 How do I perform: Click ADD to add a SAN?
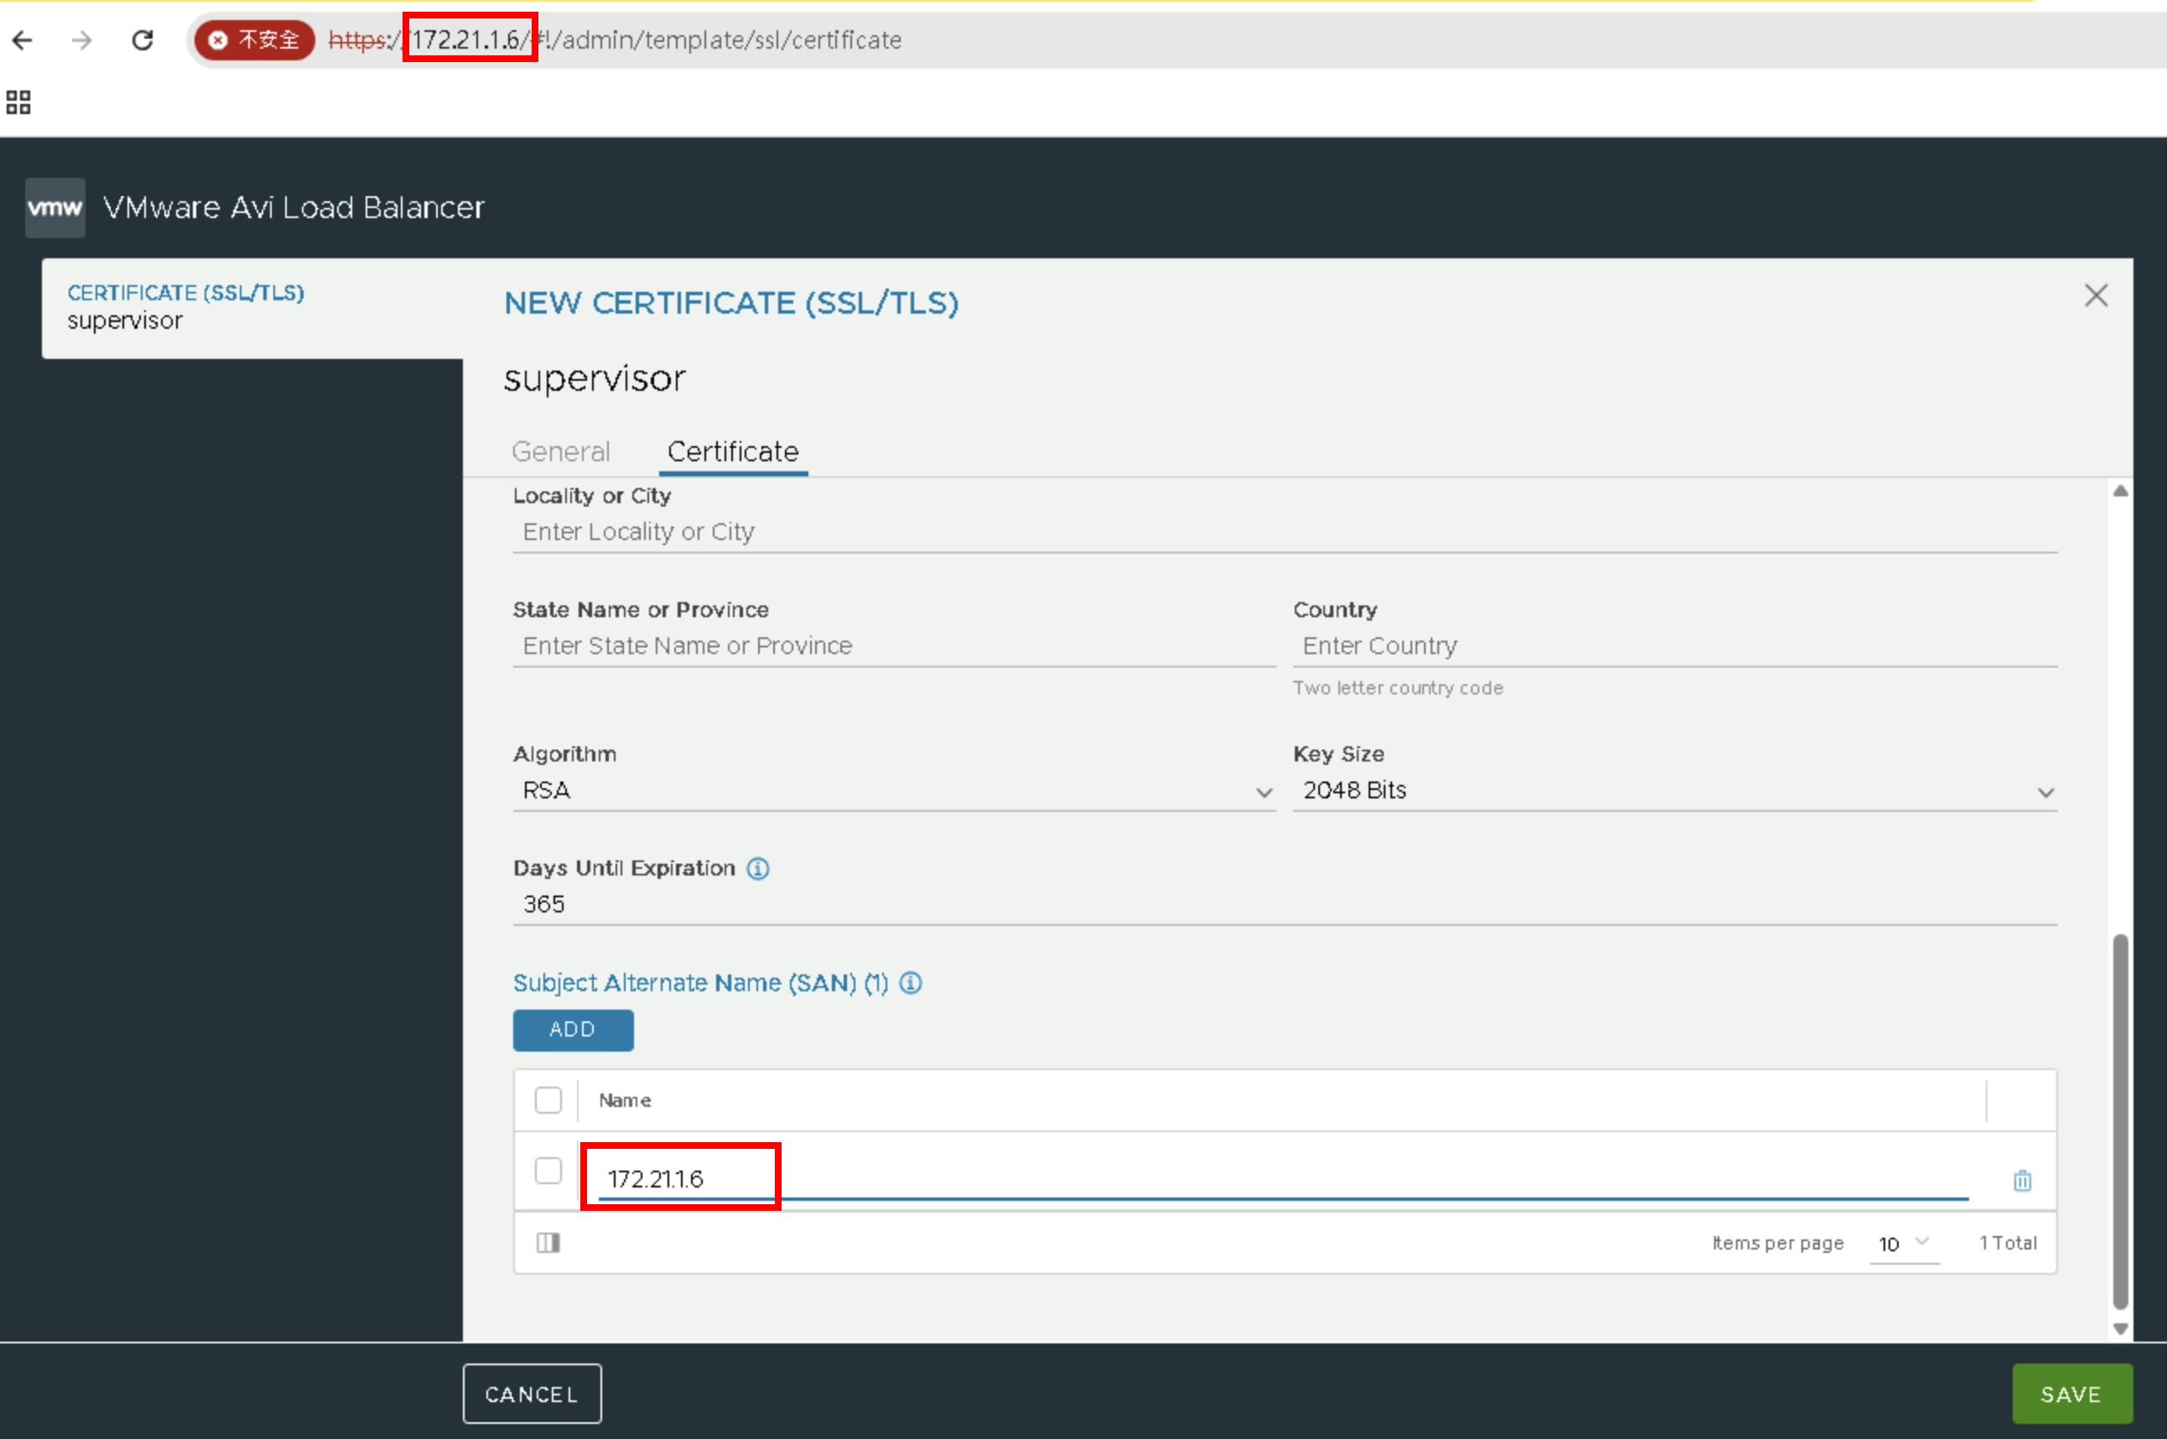click(573, 1030)
